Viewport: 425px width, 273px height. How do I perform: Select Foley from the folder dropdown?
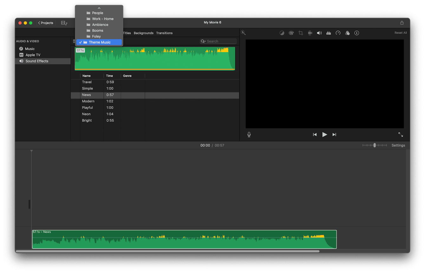[96, 36]
